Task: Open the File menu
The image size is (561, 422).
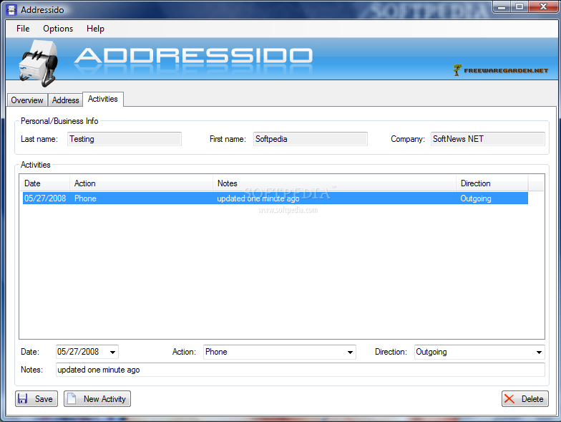Action: (23, 29)
